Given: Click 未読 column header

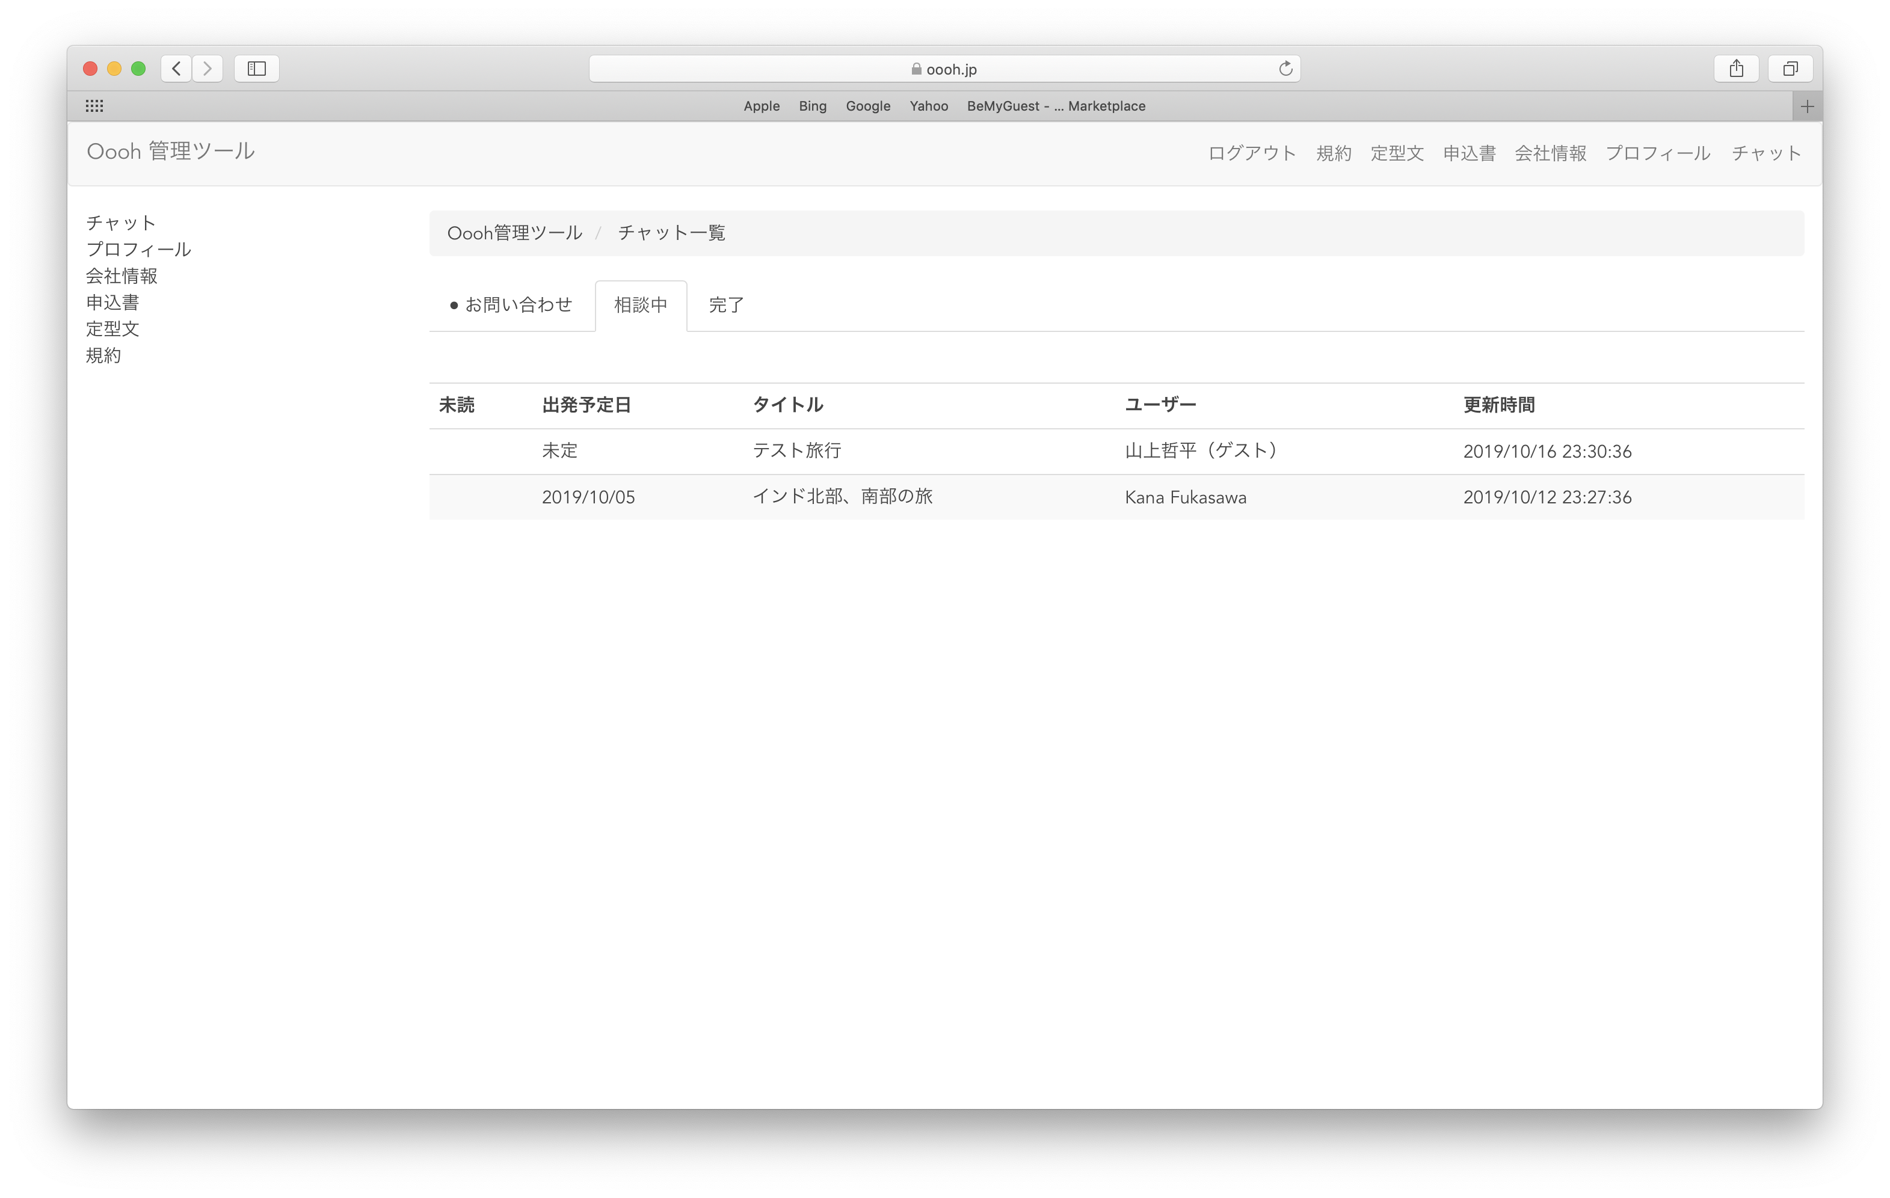Looking at the screenshot, I should tap(457, 405).
